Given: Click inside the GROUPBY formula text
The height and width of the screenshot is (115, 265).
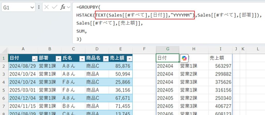Looking at the screenshot, I should 88,7.
